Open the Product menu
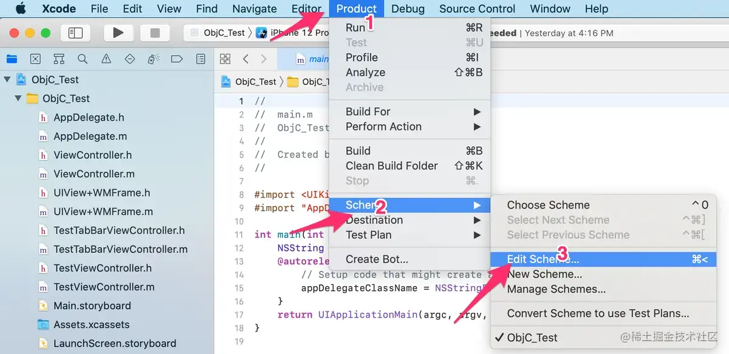 pos(357,8)
